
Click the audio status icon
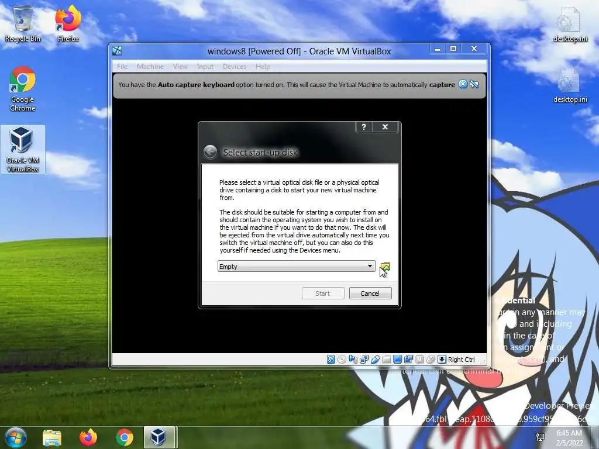click(353, 360)
